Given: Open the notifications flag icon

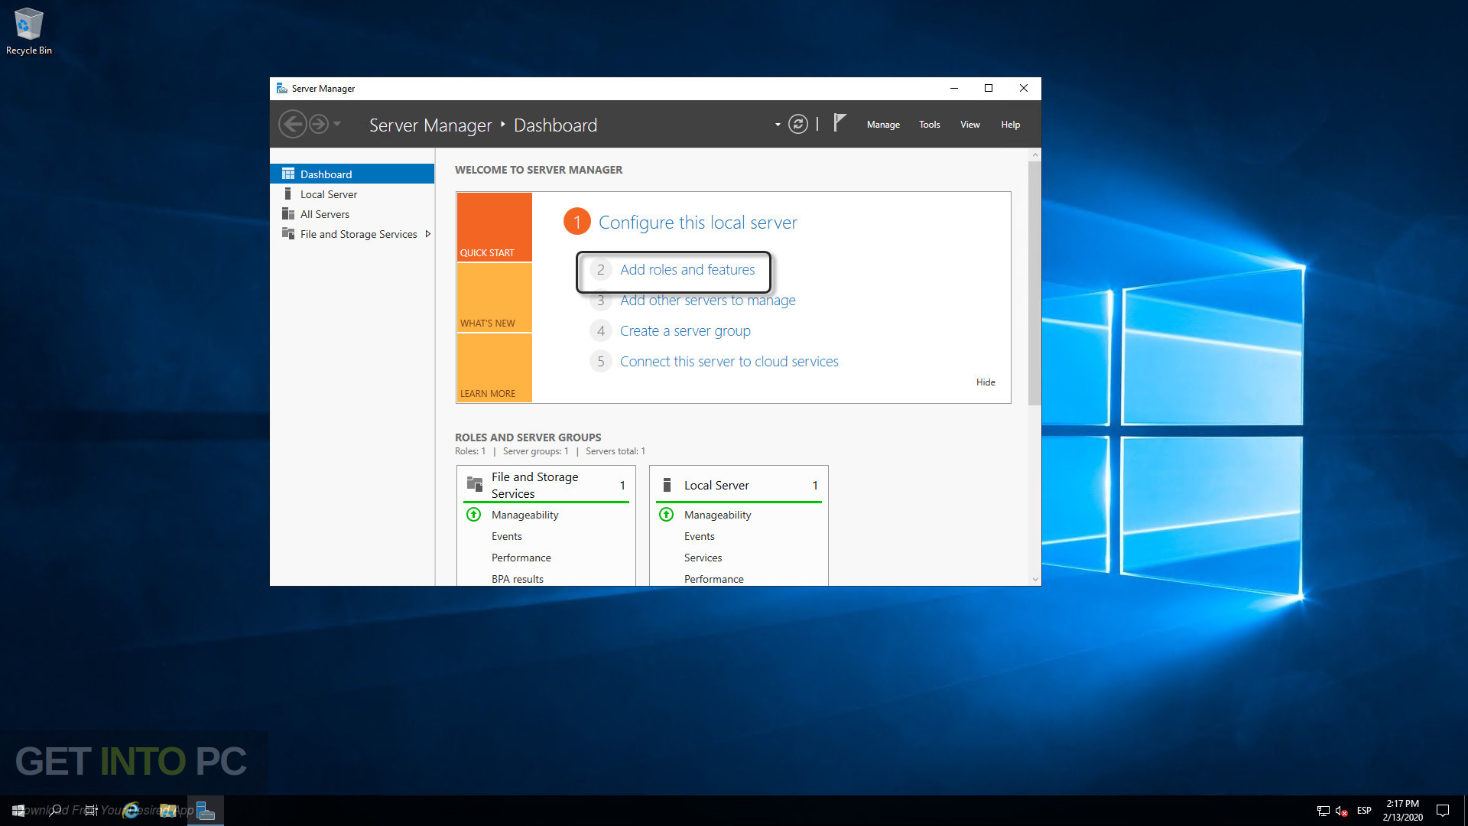Looking at the screenshot, I should click(x=839, y=122).
